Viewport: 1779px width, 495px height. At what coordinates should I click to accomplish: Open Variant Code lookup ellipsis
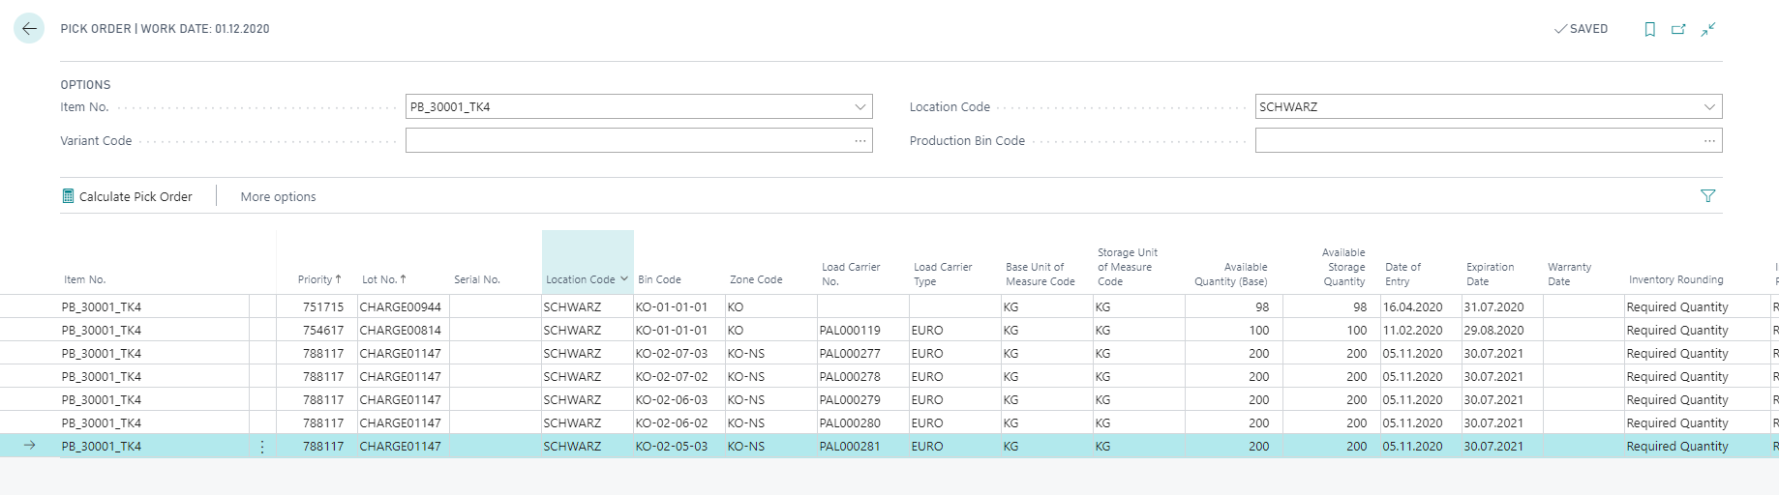click(x=859, y=141)
